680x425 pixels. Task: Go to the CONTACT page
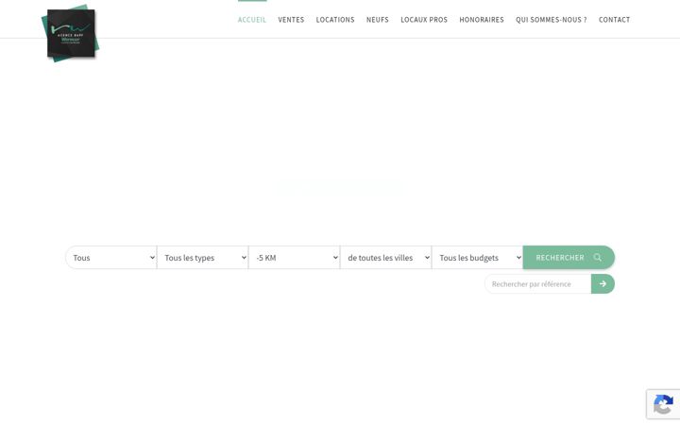click(615, 20)
